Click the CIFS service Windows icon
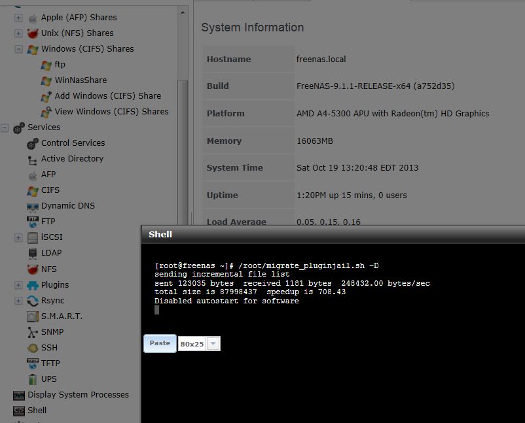The height and width of the screenshot is (423, 525). 33,190
